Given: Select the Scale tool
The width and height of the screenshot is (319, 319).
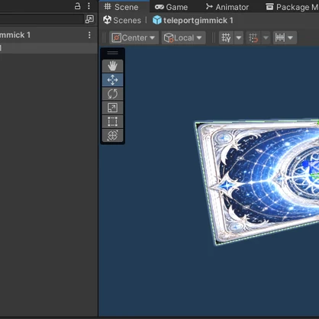Looking at the screenshot, I should (112, 108).
